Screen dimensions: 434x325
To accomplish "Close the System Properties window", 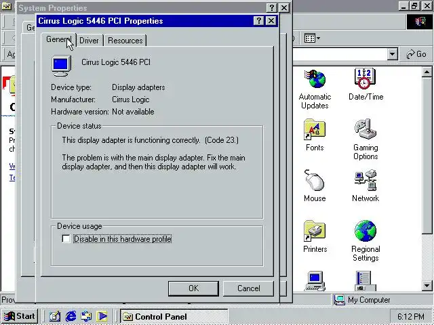I will tap(284, 7).
